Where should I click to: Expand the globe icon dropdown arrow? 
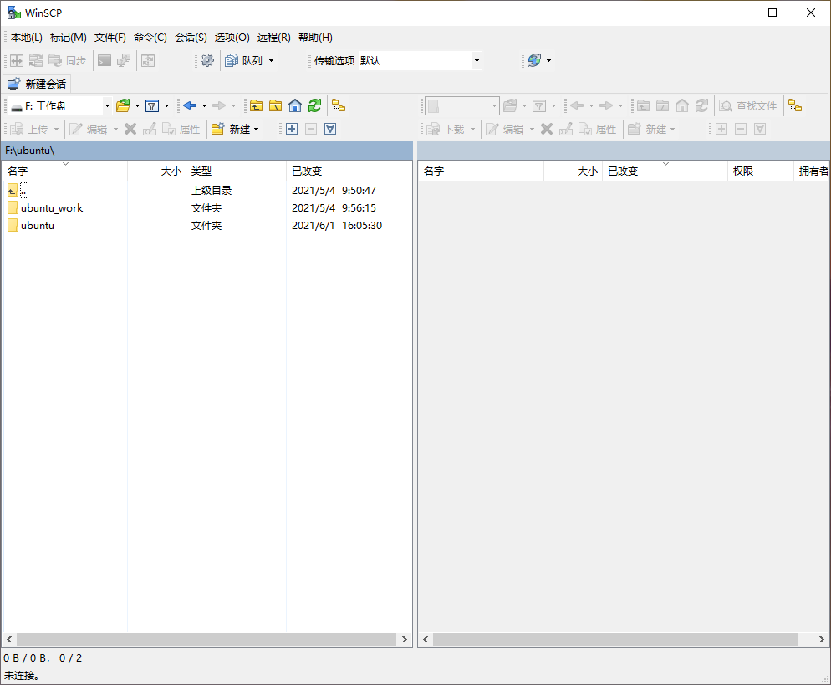[x=548, y=60]
